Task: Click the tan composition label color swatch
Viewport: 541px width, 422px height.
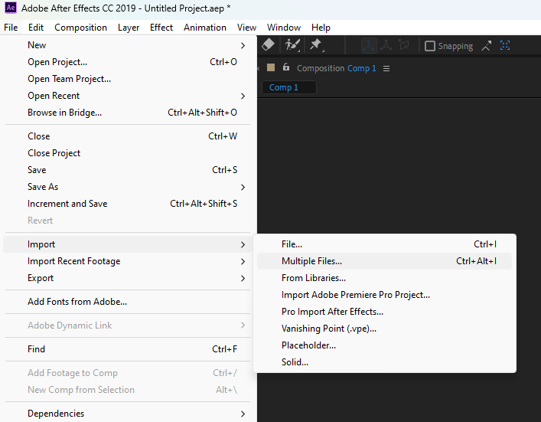Action: coord(271,67)
